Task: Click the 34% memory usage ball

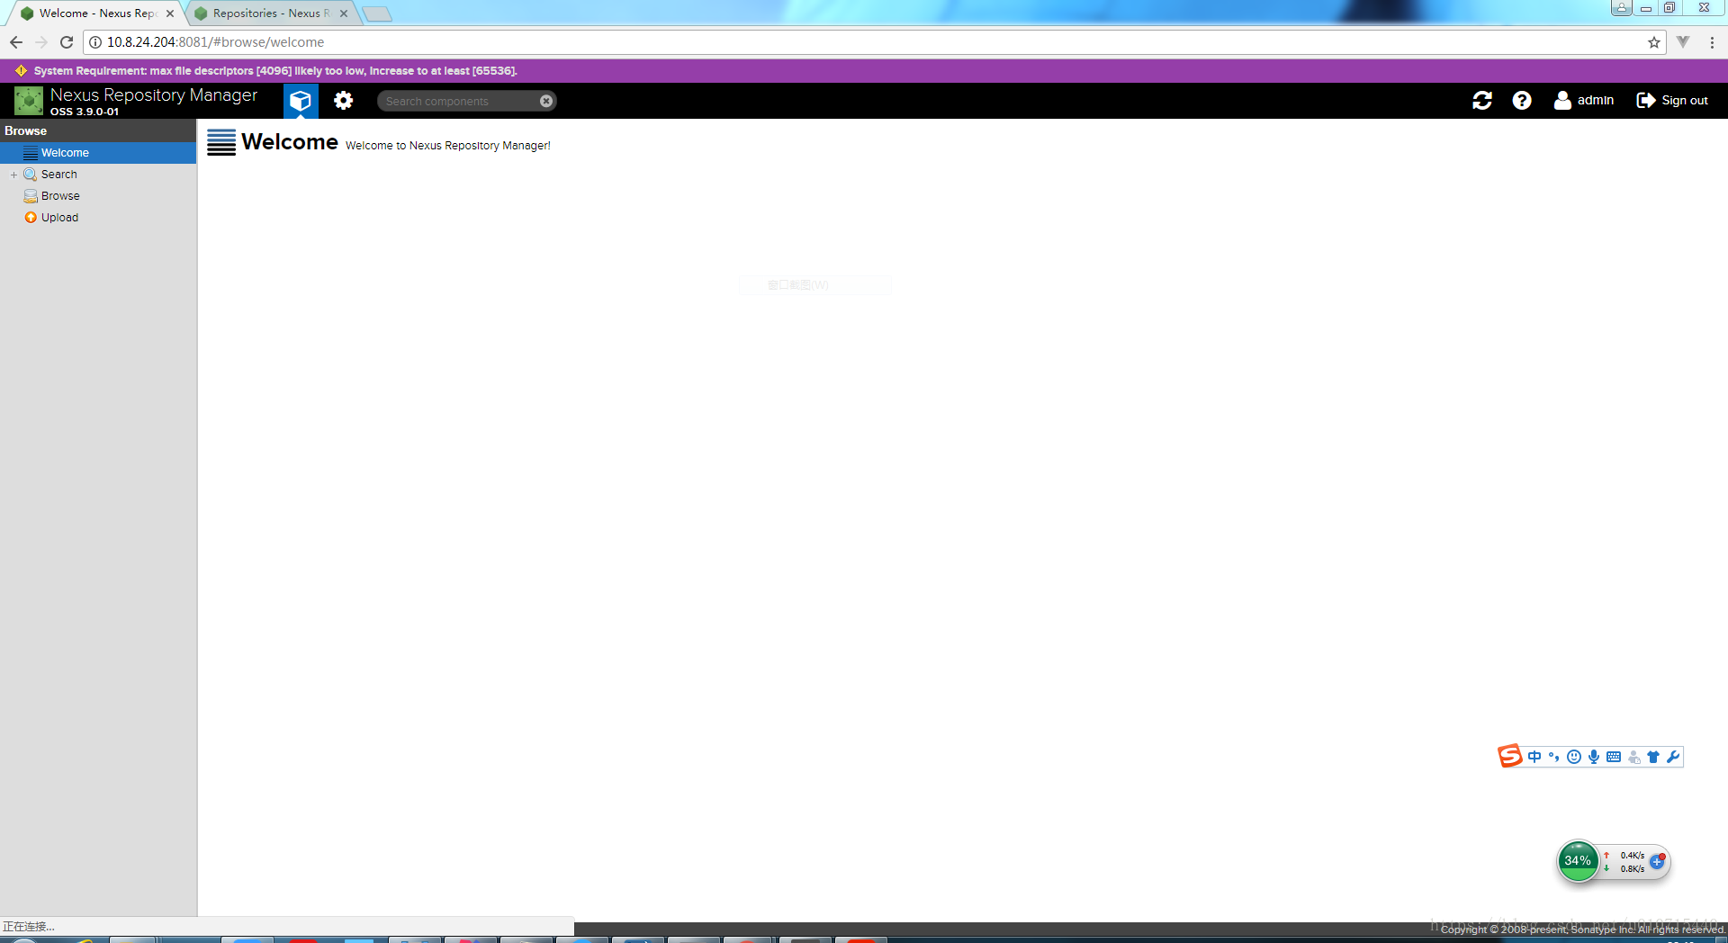Action: (x=1578, y=861)
